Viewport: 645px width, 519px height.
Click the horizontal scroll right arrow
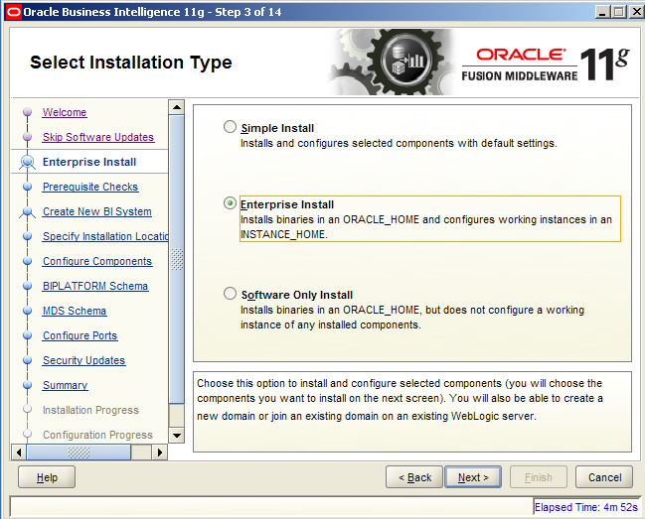pos(160,453)
